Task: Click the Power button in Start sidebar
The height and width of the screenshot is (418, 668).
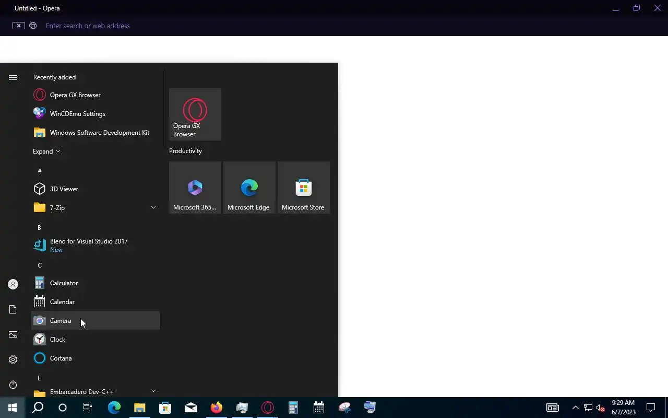Action: 13,385
